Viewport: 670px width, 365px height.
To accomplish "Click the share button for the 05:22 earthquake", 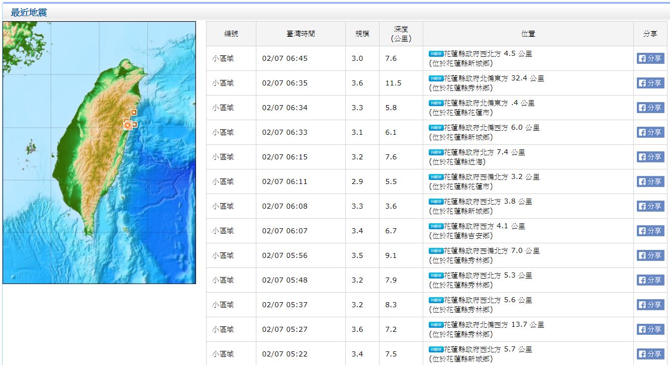I will click(x=650, y=354).
